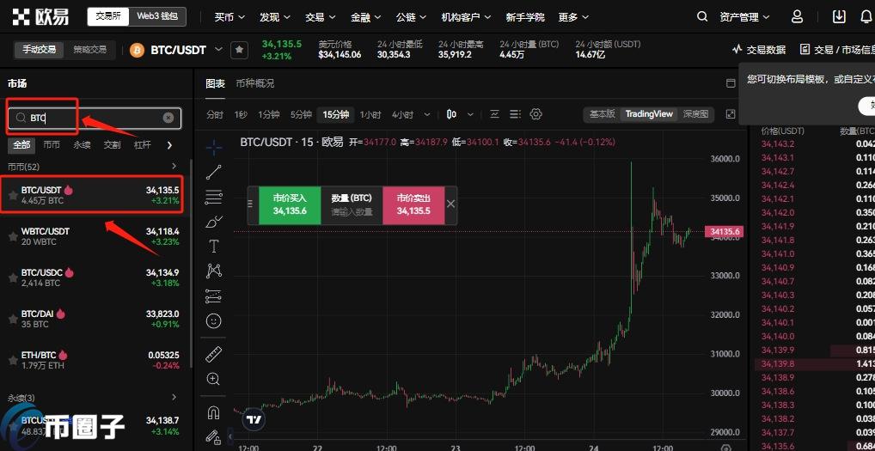Screen dimensions: 875x451
Task: Open more timeframes dropdown after 4小时
Action: click(427, 114)
